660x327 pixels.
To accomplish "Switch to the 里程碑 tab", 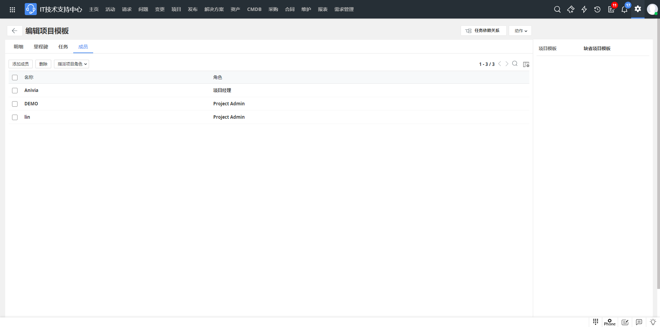I will pyautogui.click(x=41, y=47).
